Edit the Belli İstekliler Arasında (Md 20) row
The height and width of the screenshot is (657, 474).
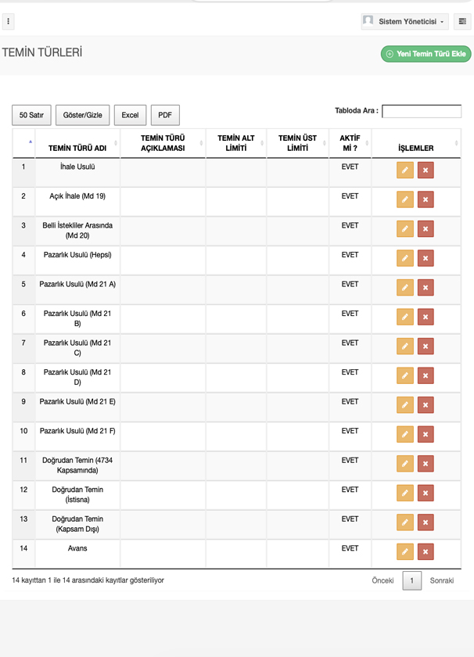[405, 229]
